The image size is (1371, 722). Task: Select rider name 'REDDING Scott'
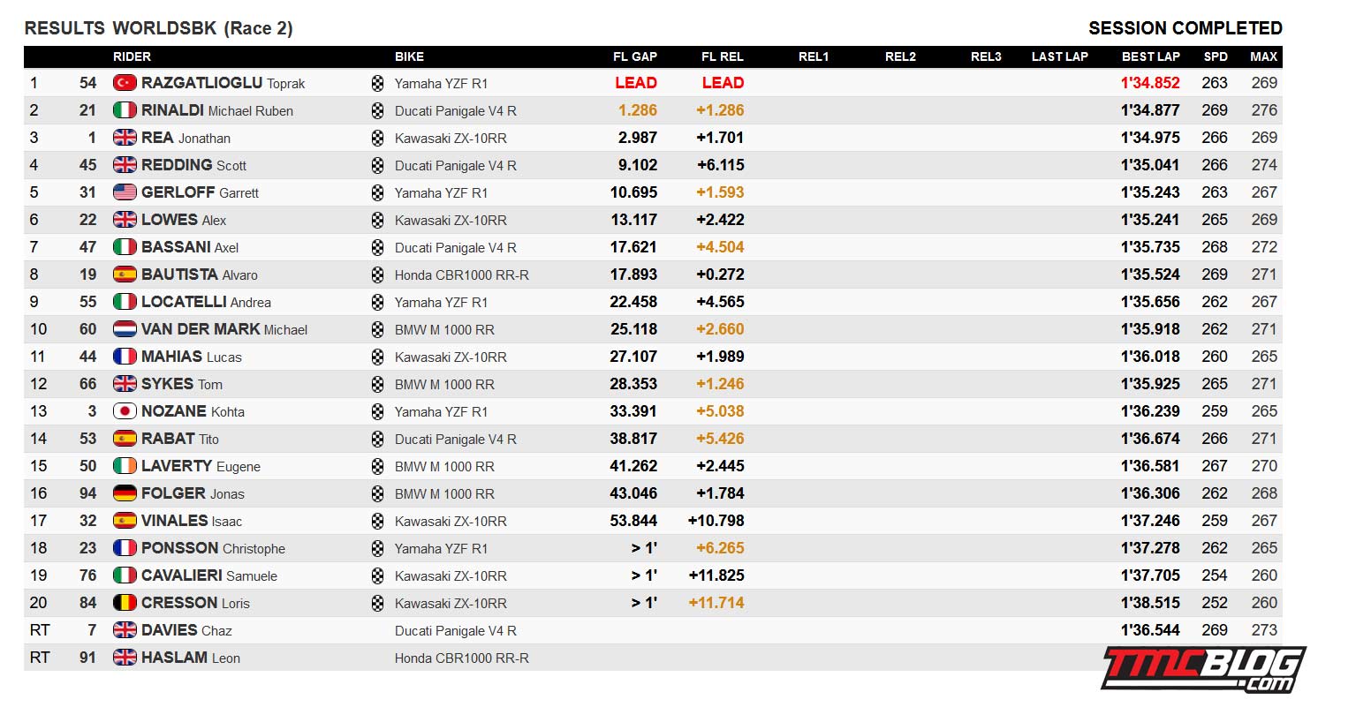[x=193, y=165]
